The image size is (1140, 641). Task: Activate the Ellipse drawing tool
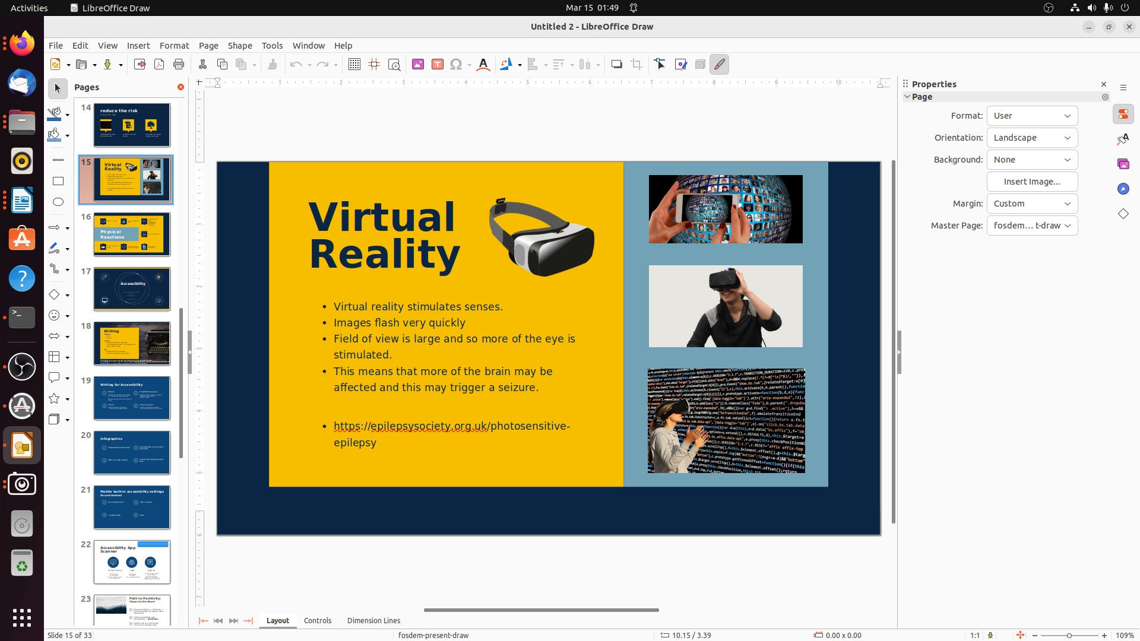(x=58, y=202)
